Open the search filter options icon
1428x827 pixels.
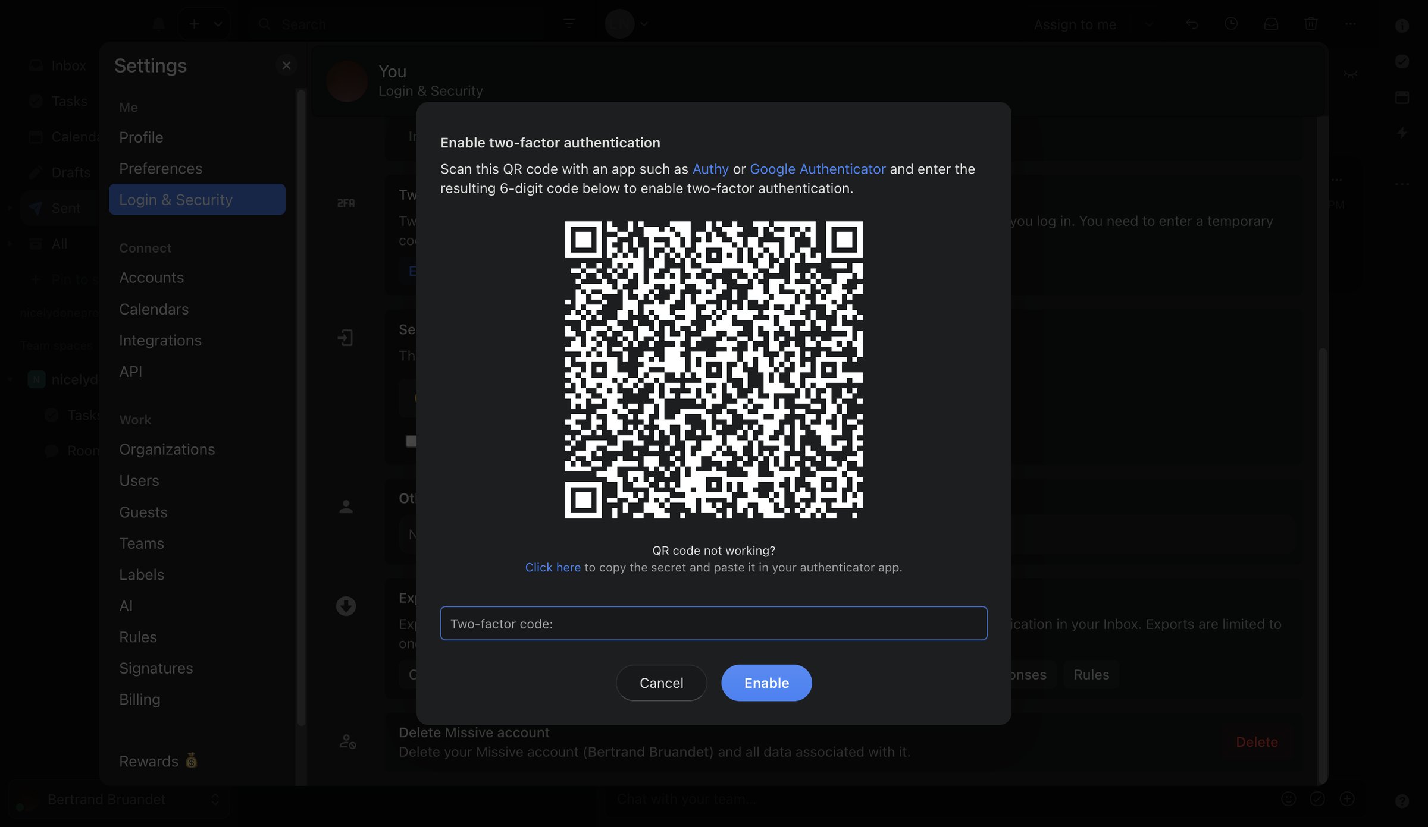[569, 24]
